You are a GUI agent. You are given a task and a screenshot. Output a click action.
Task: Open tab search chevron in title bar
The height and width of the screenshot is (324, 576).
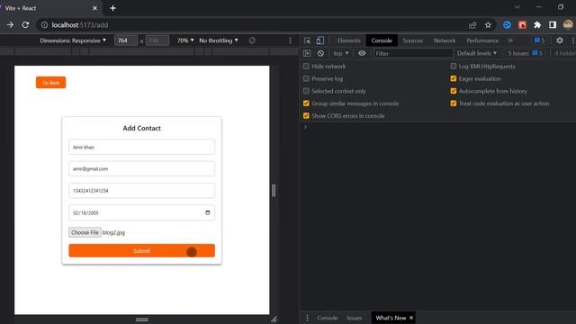click(x=517, y=7)
